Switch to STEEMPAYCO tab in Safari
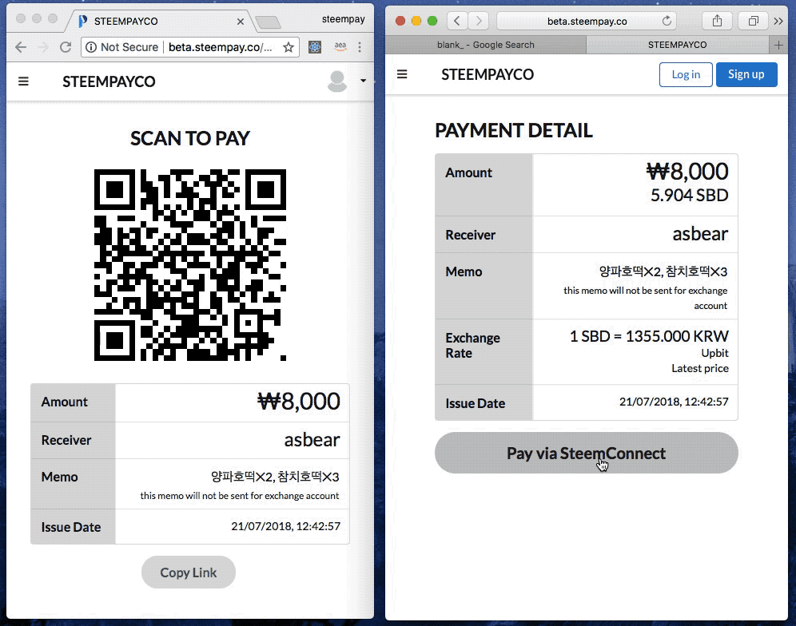 pyautogui.click(x=677, y=45)
